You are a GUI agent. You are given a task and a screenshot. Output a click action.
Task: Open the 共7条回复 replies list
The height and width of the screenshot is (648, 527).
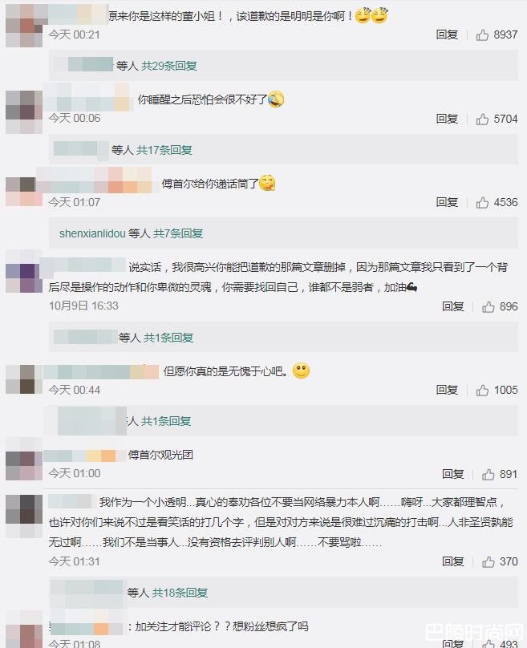pyautogui.click(x=178, y=233)
